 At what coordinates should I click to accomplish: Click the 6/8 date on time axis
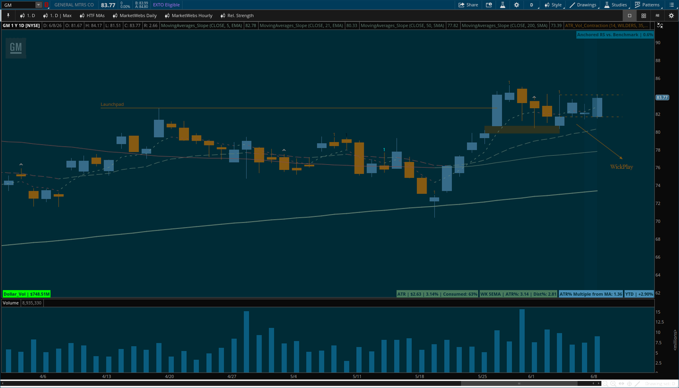pyautogui.click(x=594, y=376)
